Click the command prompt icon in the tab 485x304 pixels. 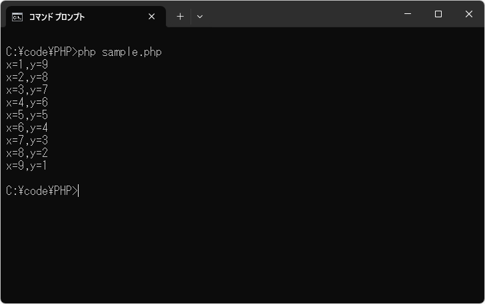pos(17,17)
